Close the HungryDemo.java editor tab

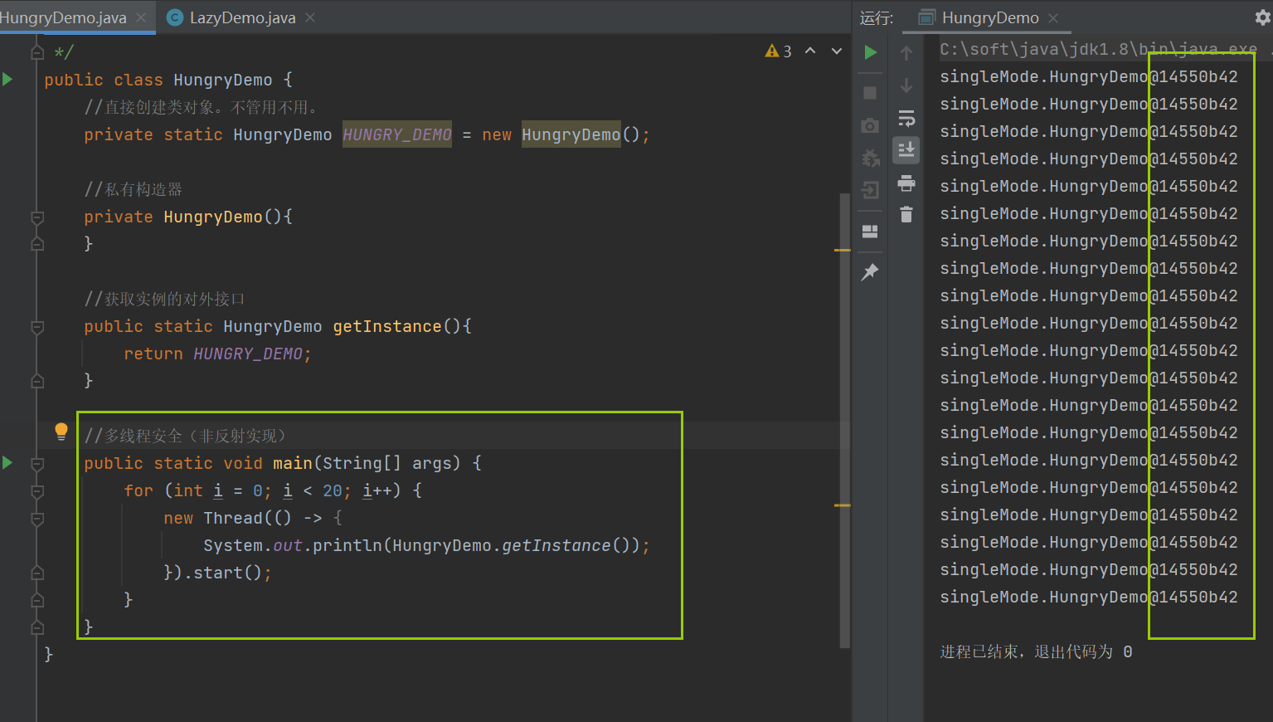click(141, 17)
